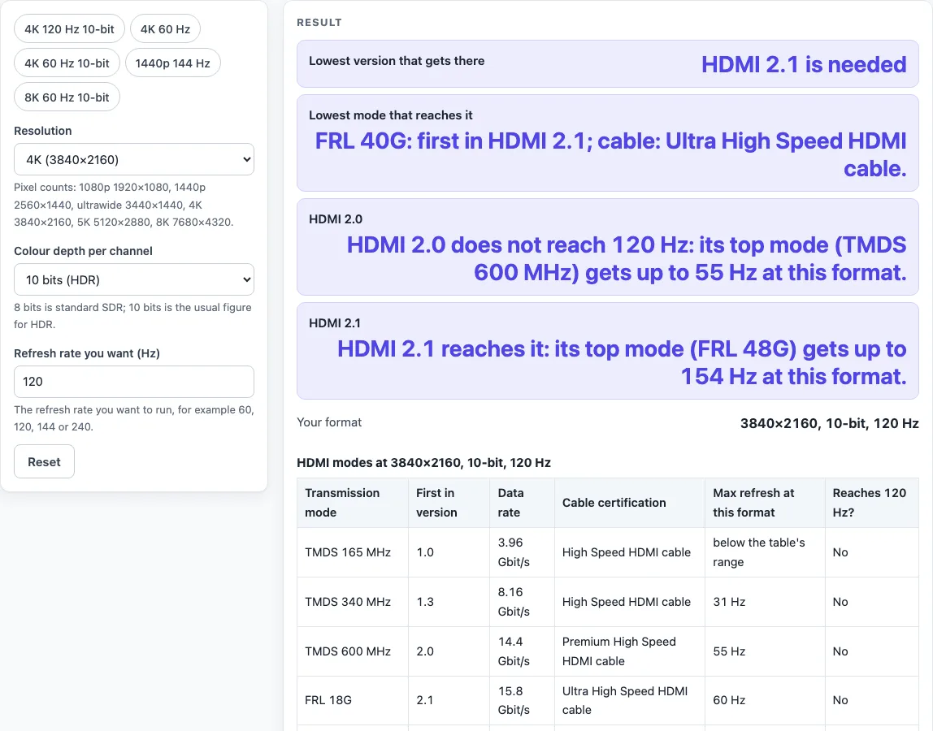The width and height of the screenshot is (933, 731).
Task: Click the refresh rate example hint text
Action: (134, 418)
